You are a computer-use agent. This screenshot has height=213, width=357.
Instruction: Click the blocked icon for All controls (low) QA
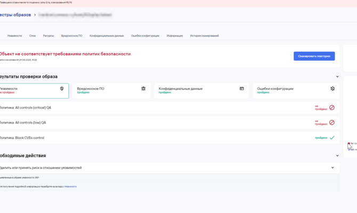[332, 122]
